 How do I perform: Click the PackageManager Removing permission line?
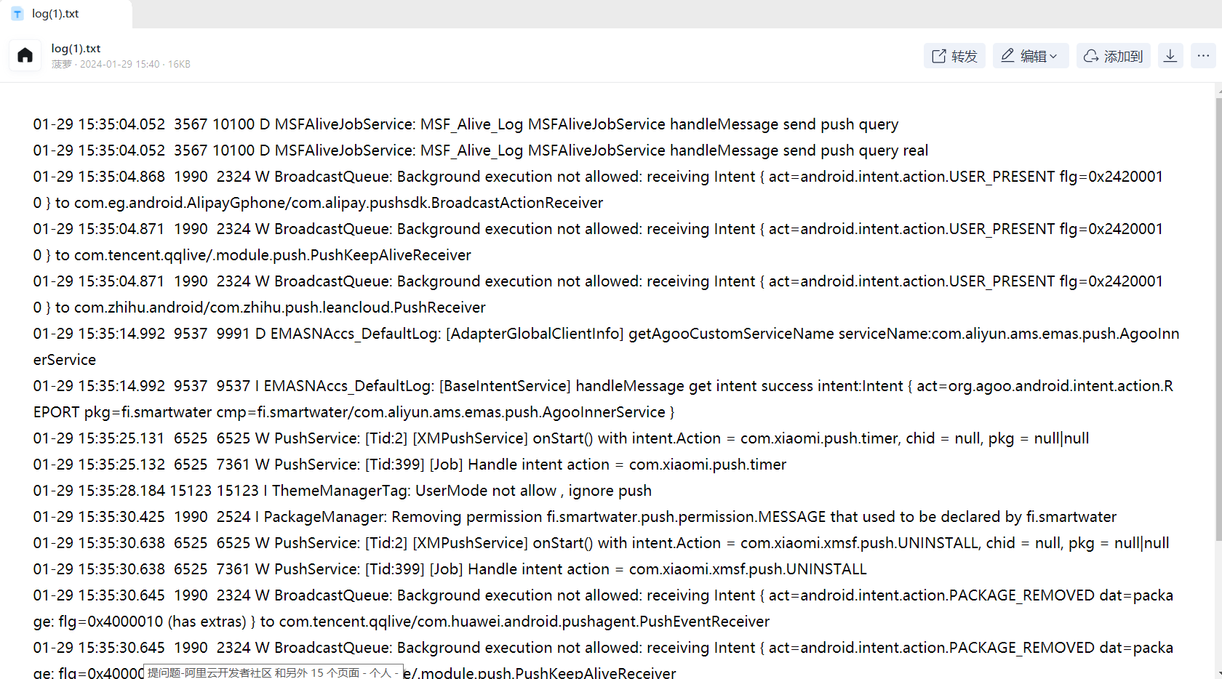point(575,517)
